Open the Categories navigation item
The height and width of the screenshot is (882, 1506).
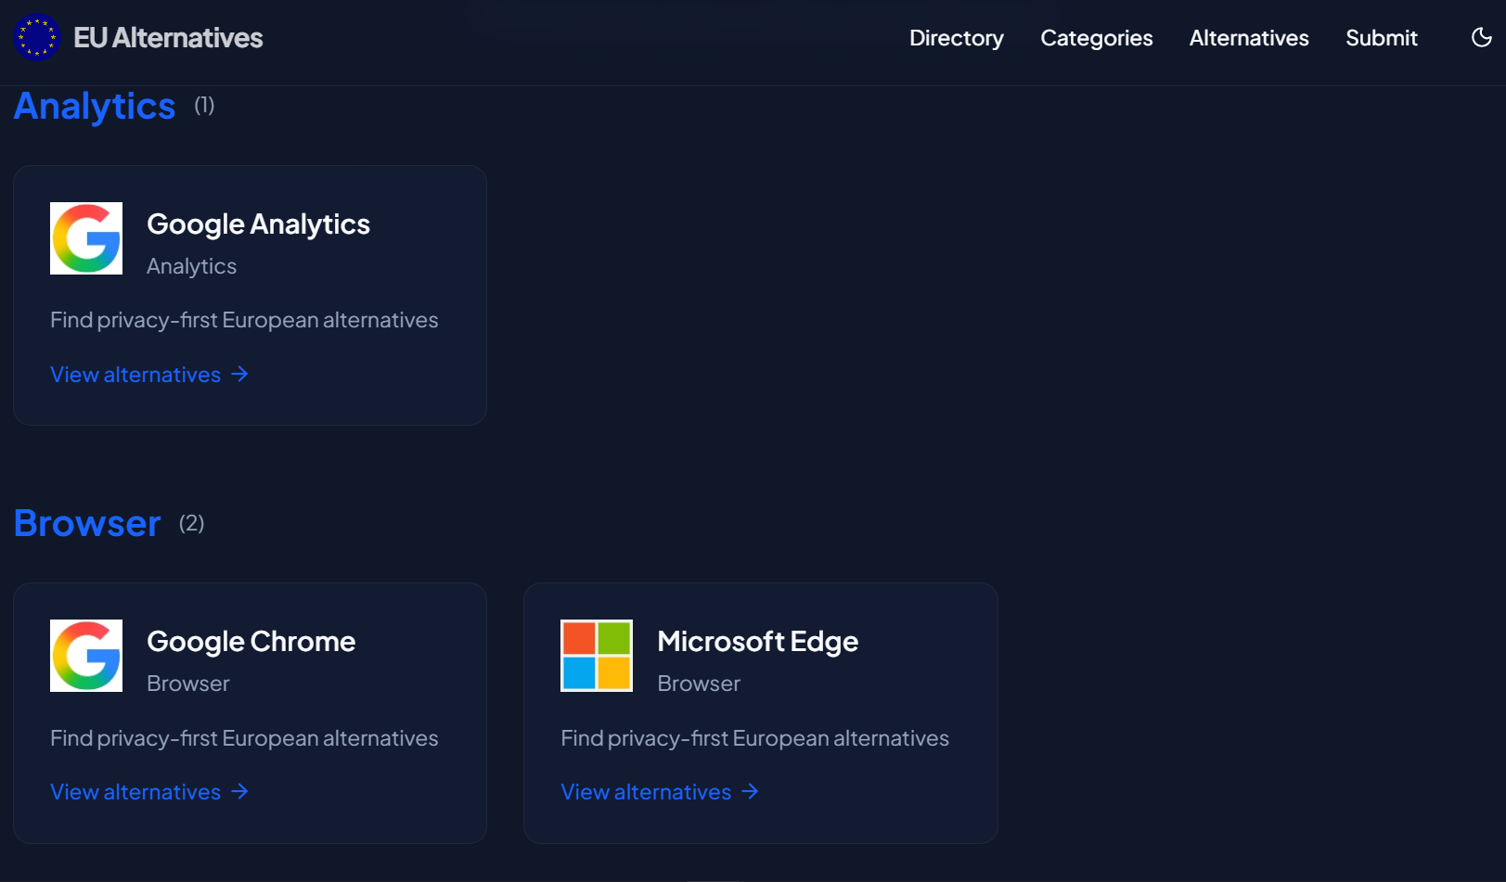(1096, 38)
